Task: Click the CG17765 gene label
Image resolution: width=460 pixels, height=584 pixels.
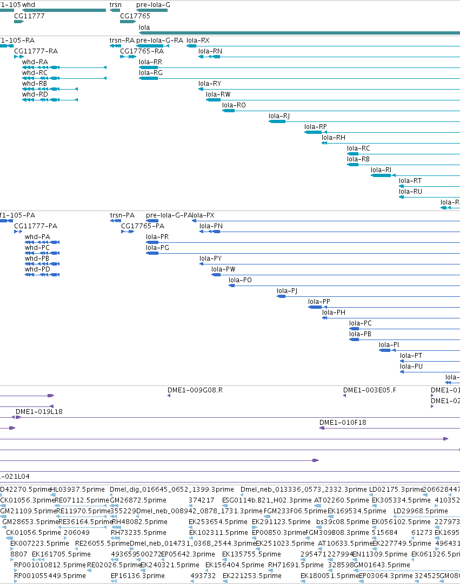Action: click(135, 16)
